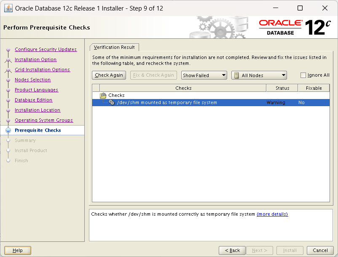Maximize the installer window
Viewport: 338px width, 257px height.
300,8
